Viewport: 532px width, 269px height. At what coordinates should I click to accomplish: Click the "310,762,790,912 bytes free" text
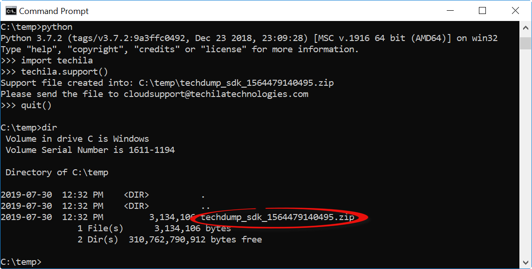(x=195, y=240)
